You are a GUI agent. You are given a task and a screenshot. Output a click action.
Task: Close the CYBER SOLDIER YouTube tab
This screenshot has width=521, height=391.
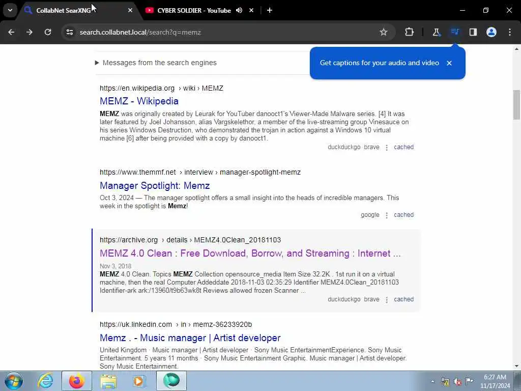(x=251, y=10)
